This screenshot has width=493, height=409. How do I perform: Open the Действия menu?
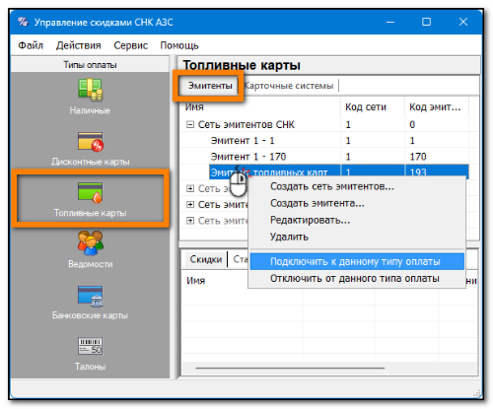click(x=79, y=45)
